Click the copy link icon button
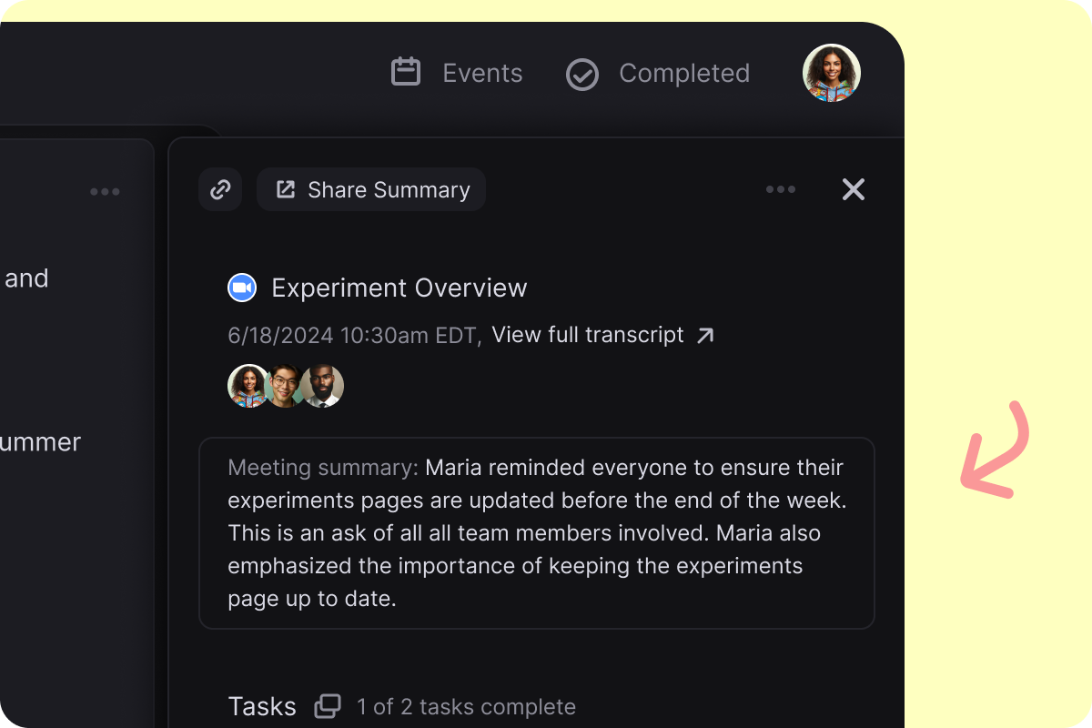Viewport: 1092px width, 728px height. 220,189
